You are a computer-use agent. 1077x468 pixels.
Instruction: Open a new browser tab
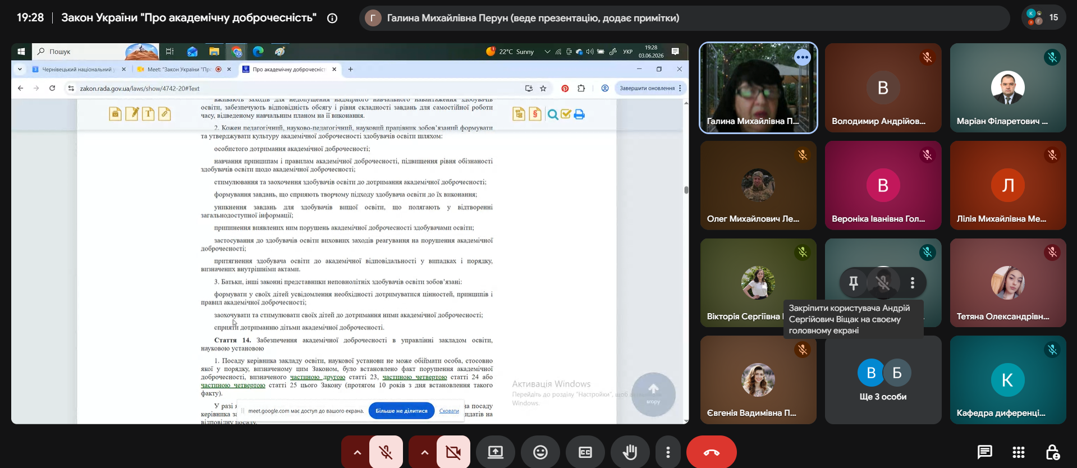click(x=351, y=70)
